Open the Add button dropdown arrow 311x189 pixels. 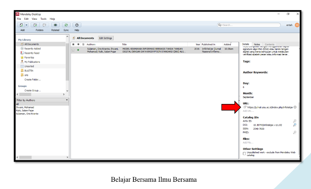point(26,25)
